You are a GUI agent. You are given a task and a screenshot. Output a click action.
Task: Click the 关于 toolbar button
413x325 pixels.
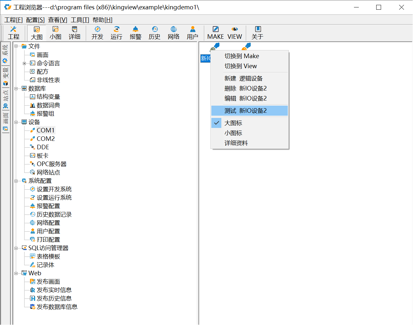pos(257,33)
